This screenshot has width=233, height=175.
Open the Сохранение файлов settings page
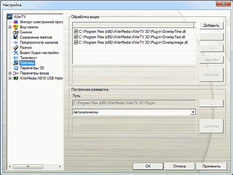coord(36,37)
